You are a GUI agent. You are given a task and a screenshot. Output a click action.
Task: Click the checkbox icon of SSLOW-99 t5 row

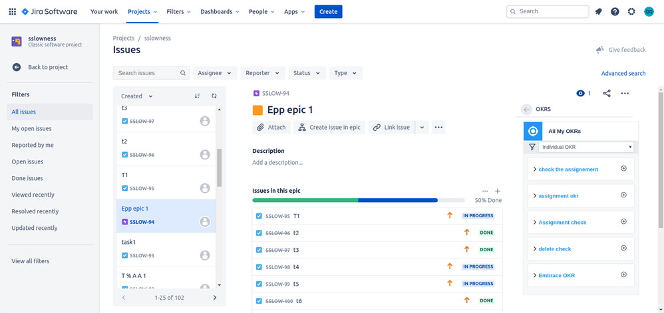[259, 284]
